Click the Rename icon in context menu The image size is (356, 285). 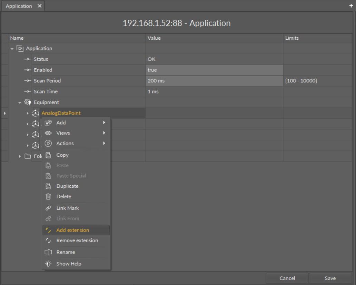pyautogui.click(x=48, y=252)
